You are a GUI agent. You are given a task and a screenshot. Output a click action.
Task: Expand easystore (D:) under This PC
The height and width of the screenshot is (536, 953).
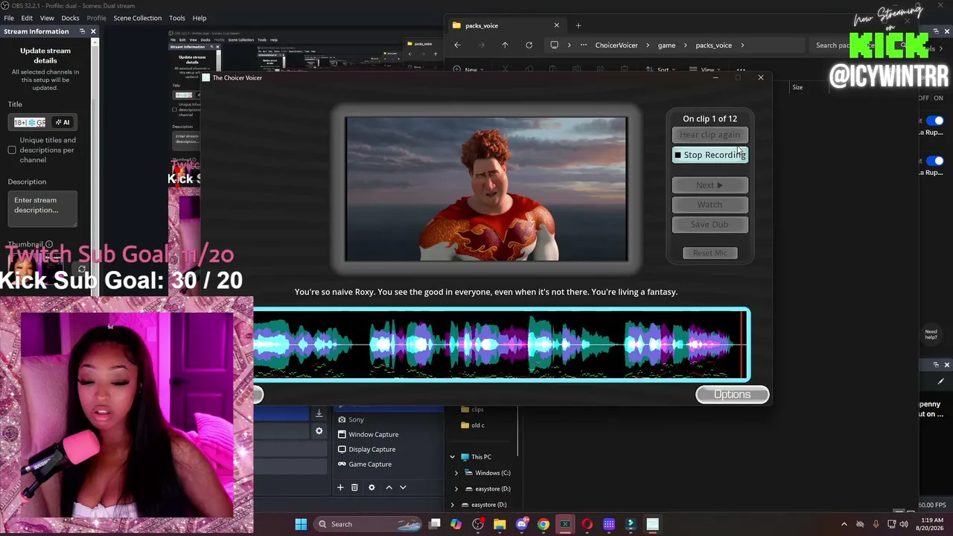click(456, 489)
